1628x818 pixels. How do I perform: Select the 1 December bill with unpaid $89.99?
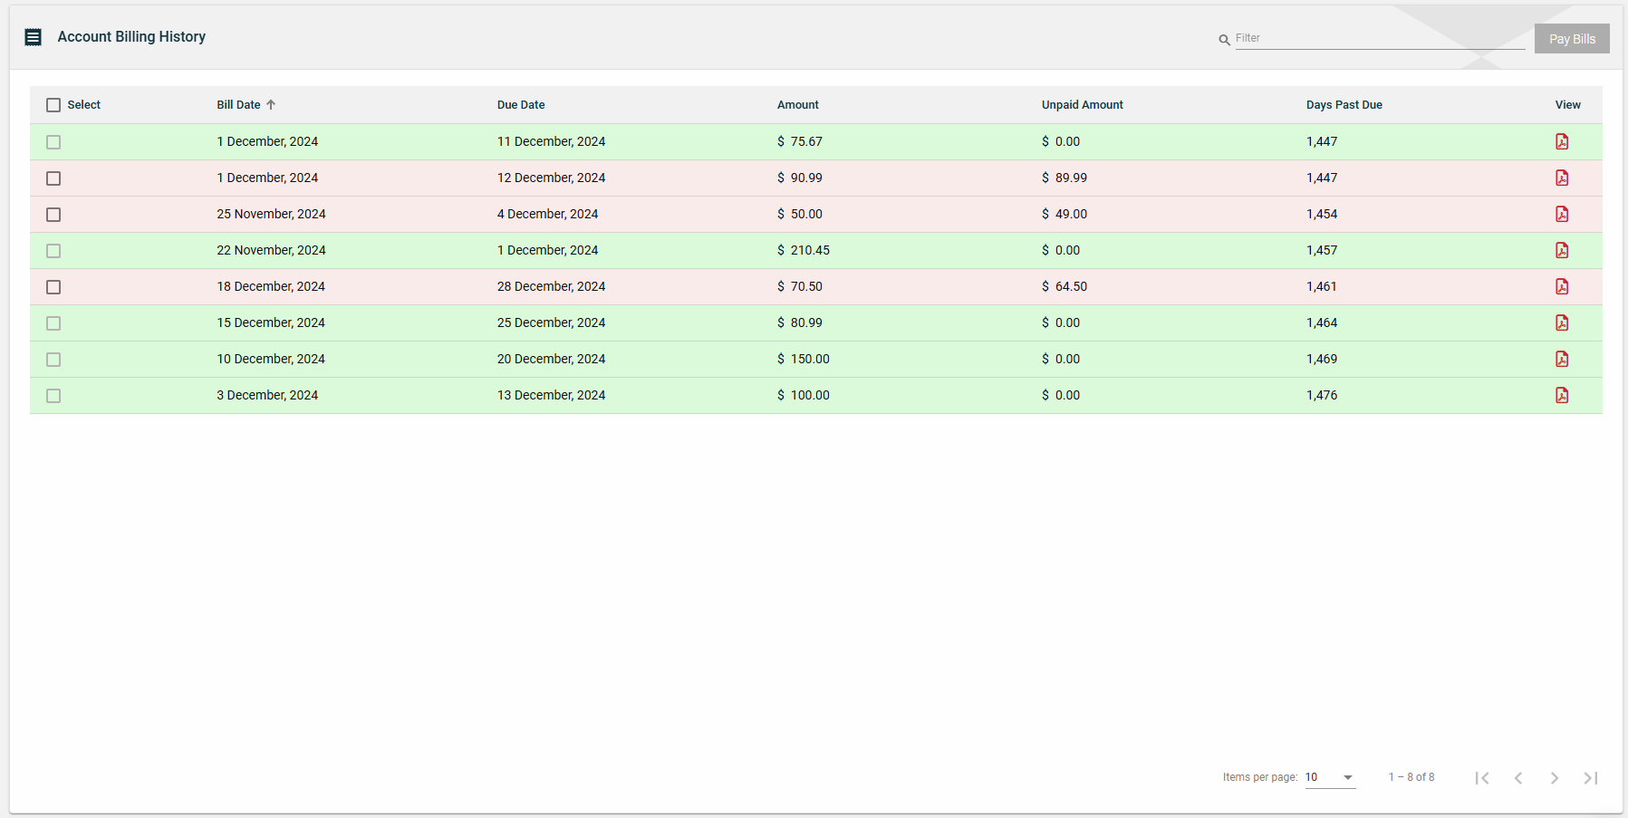[53, 178]
